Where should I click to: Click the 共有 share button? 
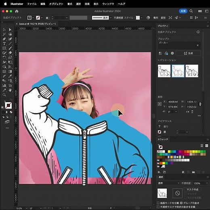183,11
